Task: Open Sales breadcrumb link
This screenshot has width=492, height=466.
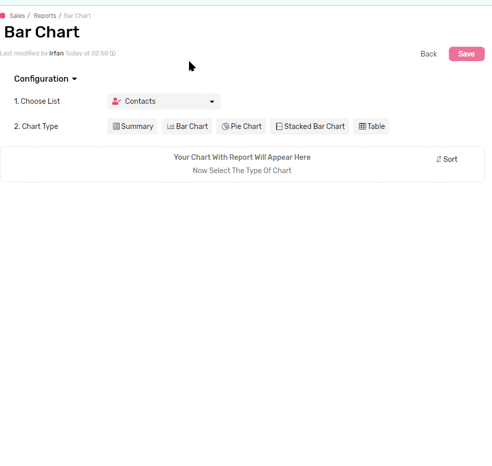Action: pos(17,16)
